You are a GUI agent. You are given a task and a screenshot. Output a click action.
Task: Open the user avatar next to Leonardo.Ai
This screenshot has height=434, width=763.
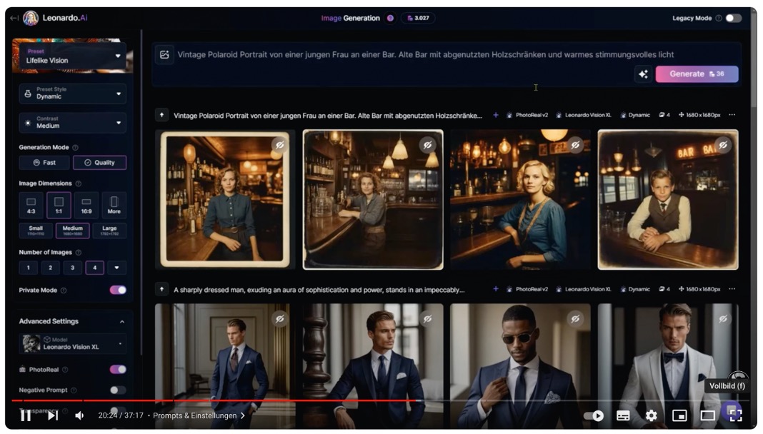click(x=31, y=18)
